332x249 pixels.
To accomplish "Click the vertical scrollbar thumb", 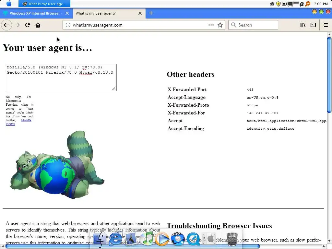I will (329, 75).
